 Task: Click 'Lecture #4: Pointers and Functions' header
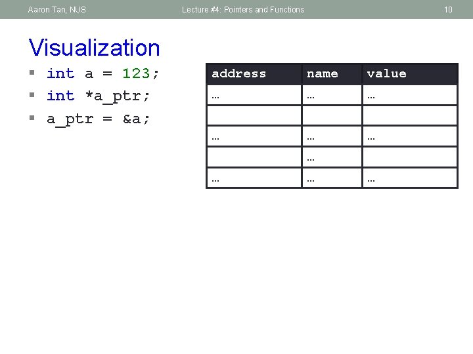point(243,10)
